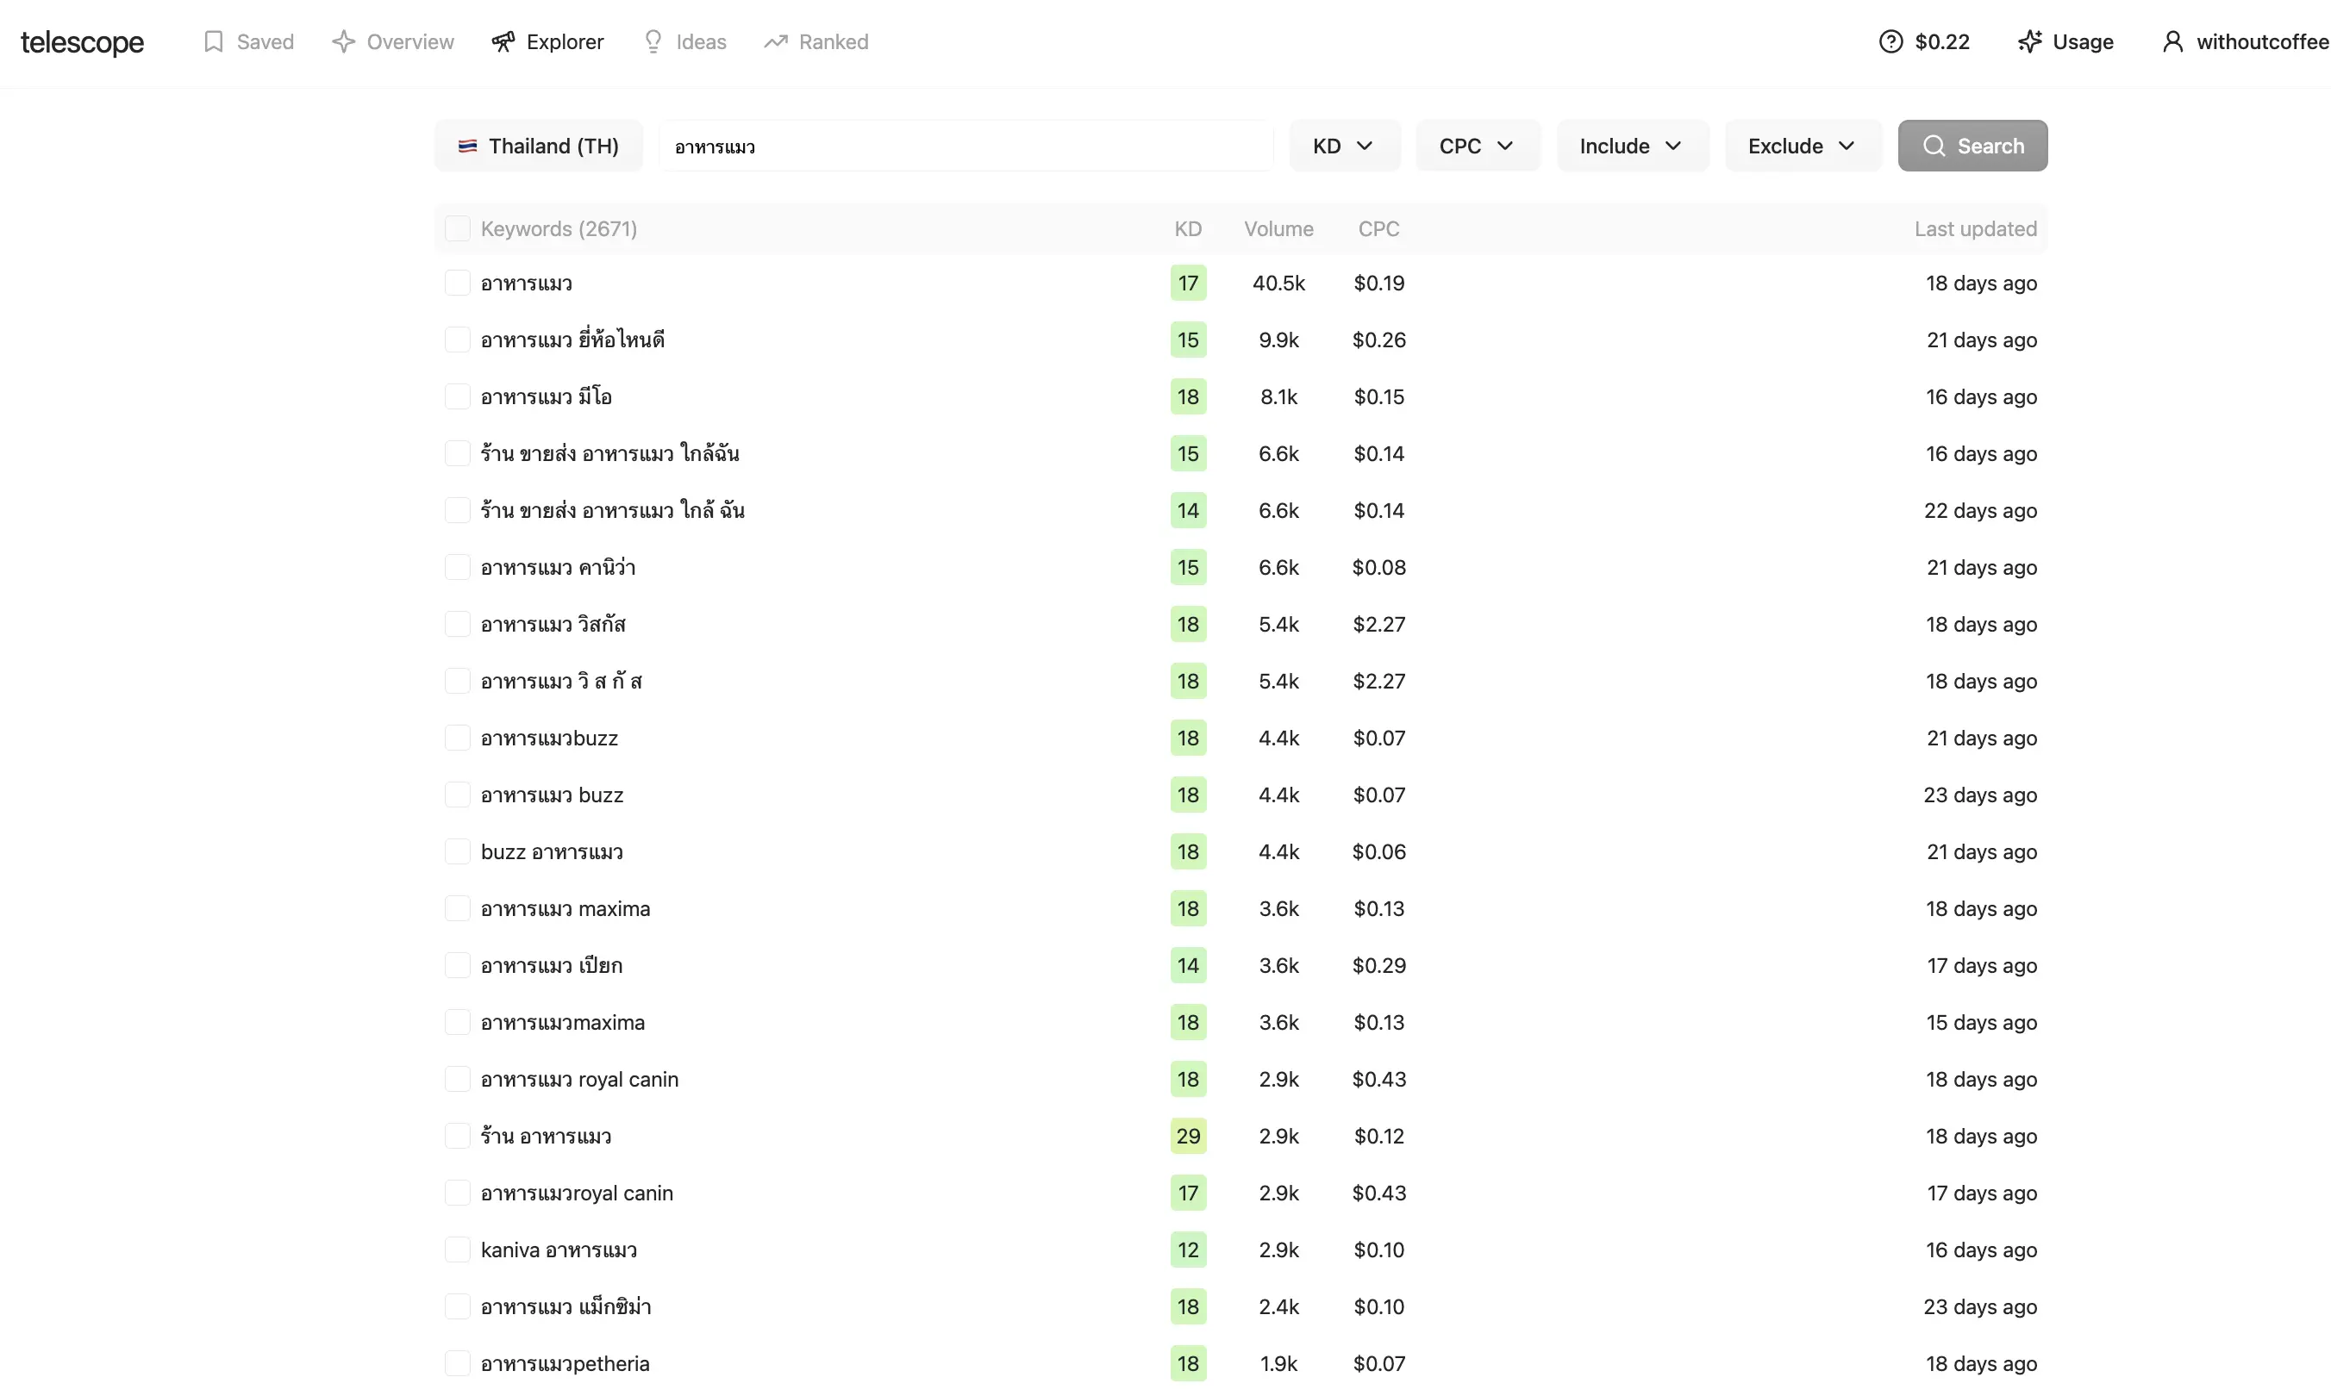Select checkbox for อาหารแมว วิสกัส
This screenshot has width=2331, height=1396.
coord(458,625)
